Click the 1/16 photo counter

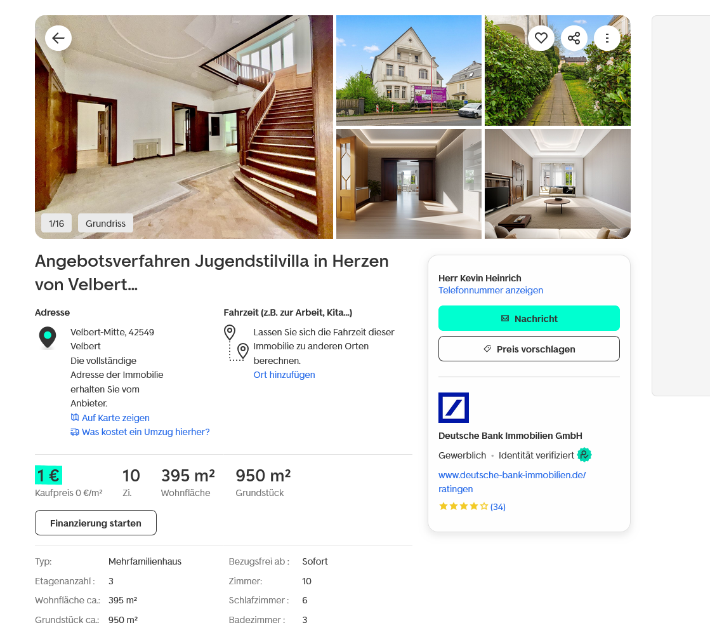tap(56, 223)
